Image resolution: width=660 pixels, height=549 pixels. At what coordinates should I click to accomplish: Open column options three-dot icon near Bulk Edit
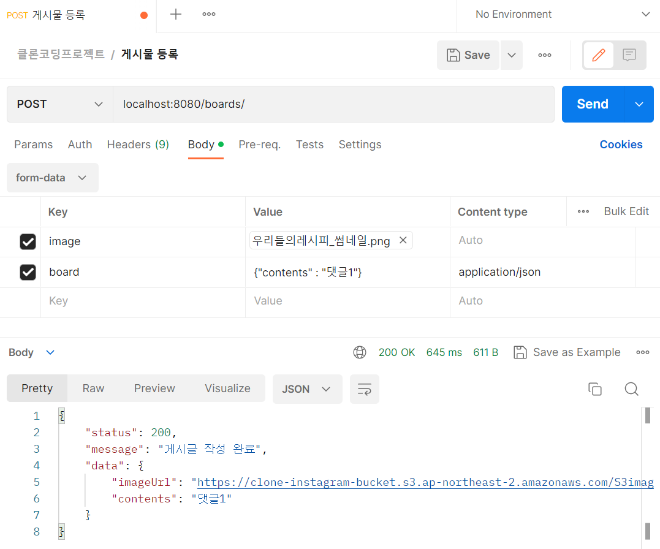click(x=583, y=211)
